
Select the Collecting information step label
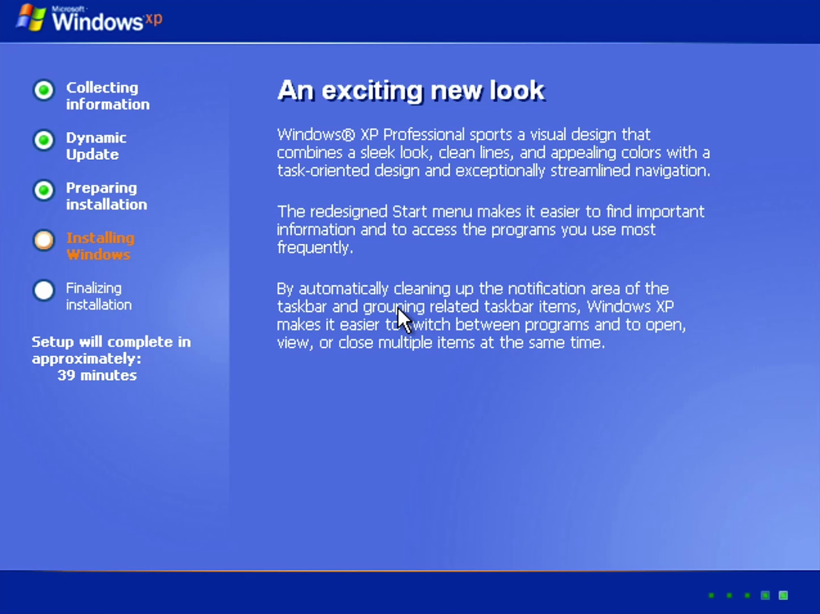point(107,96)
